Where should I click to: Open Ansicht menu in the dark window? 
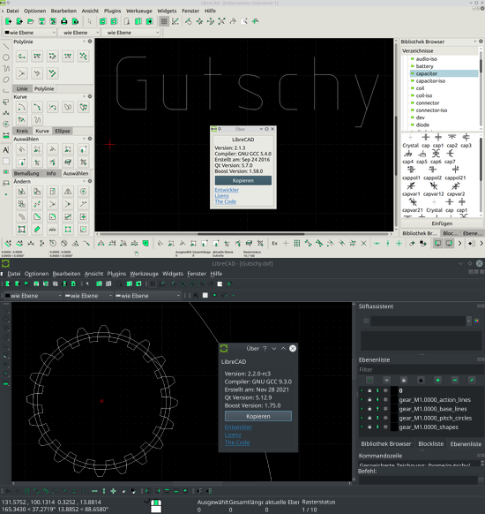(x=93, y=274)
